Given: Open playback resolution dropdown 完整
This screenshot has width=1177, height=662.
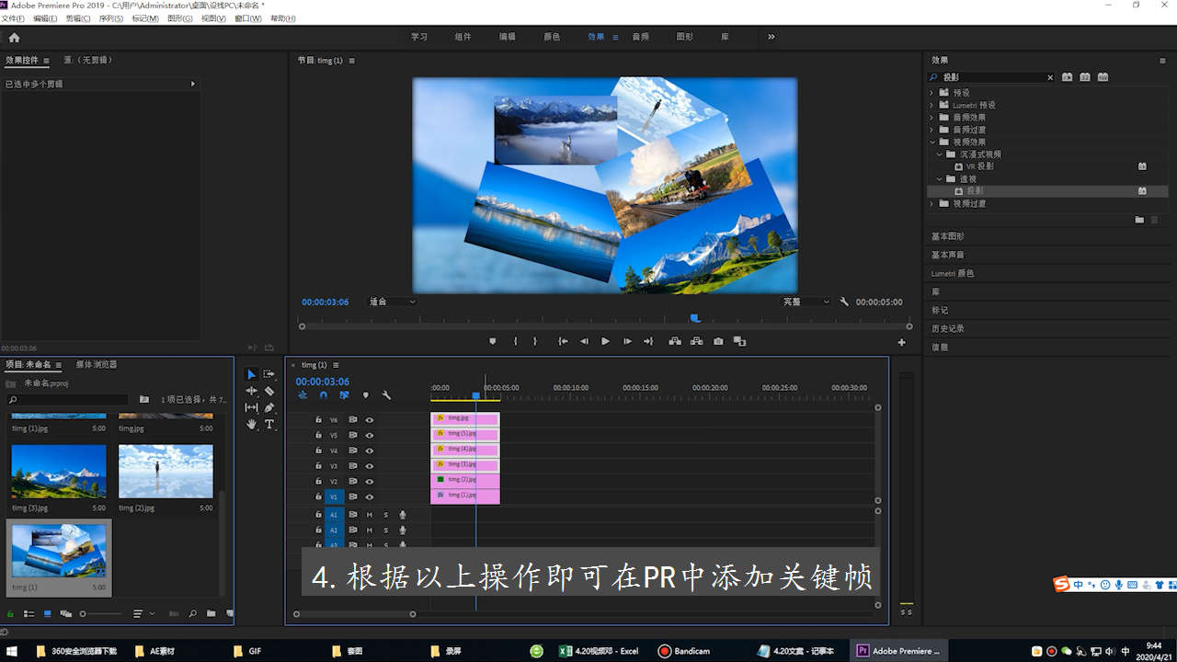Looking at the screenshot, I should click(x=806, y=302).
